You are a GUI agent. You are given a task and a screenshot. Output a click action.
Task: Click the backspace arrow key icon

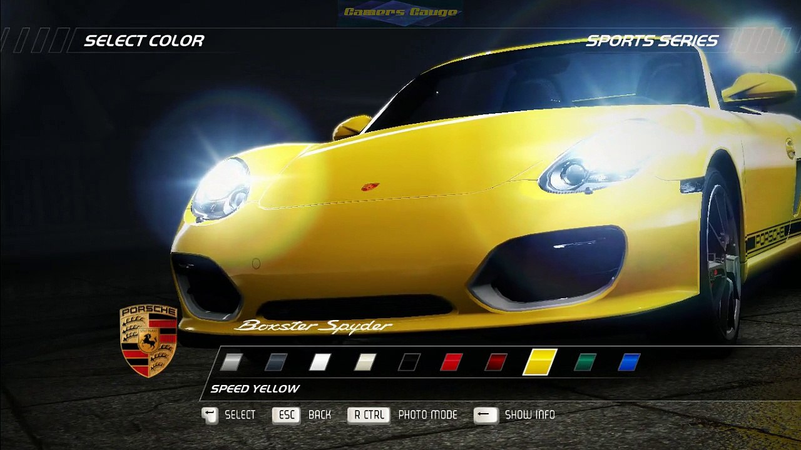(x=486, y=415)
